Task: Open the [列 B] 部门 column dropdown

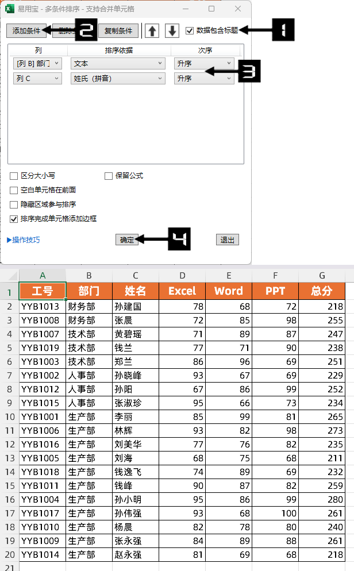Action: [x=37, y=63]
